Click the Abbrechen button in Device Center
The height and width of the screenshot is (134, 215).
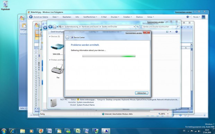click(x=141, y=93)
